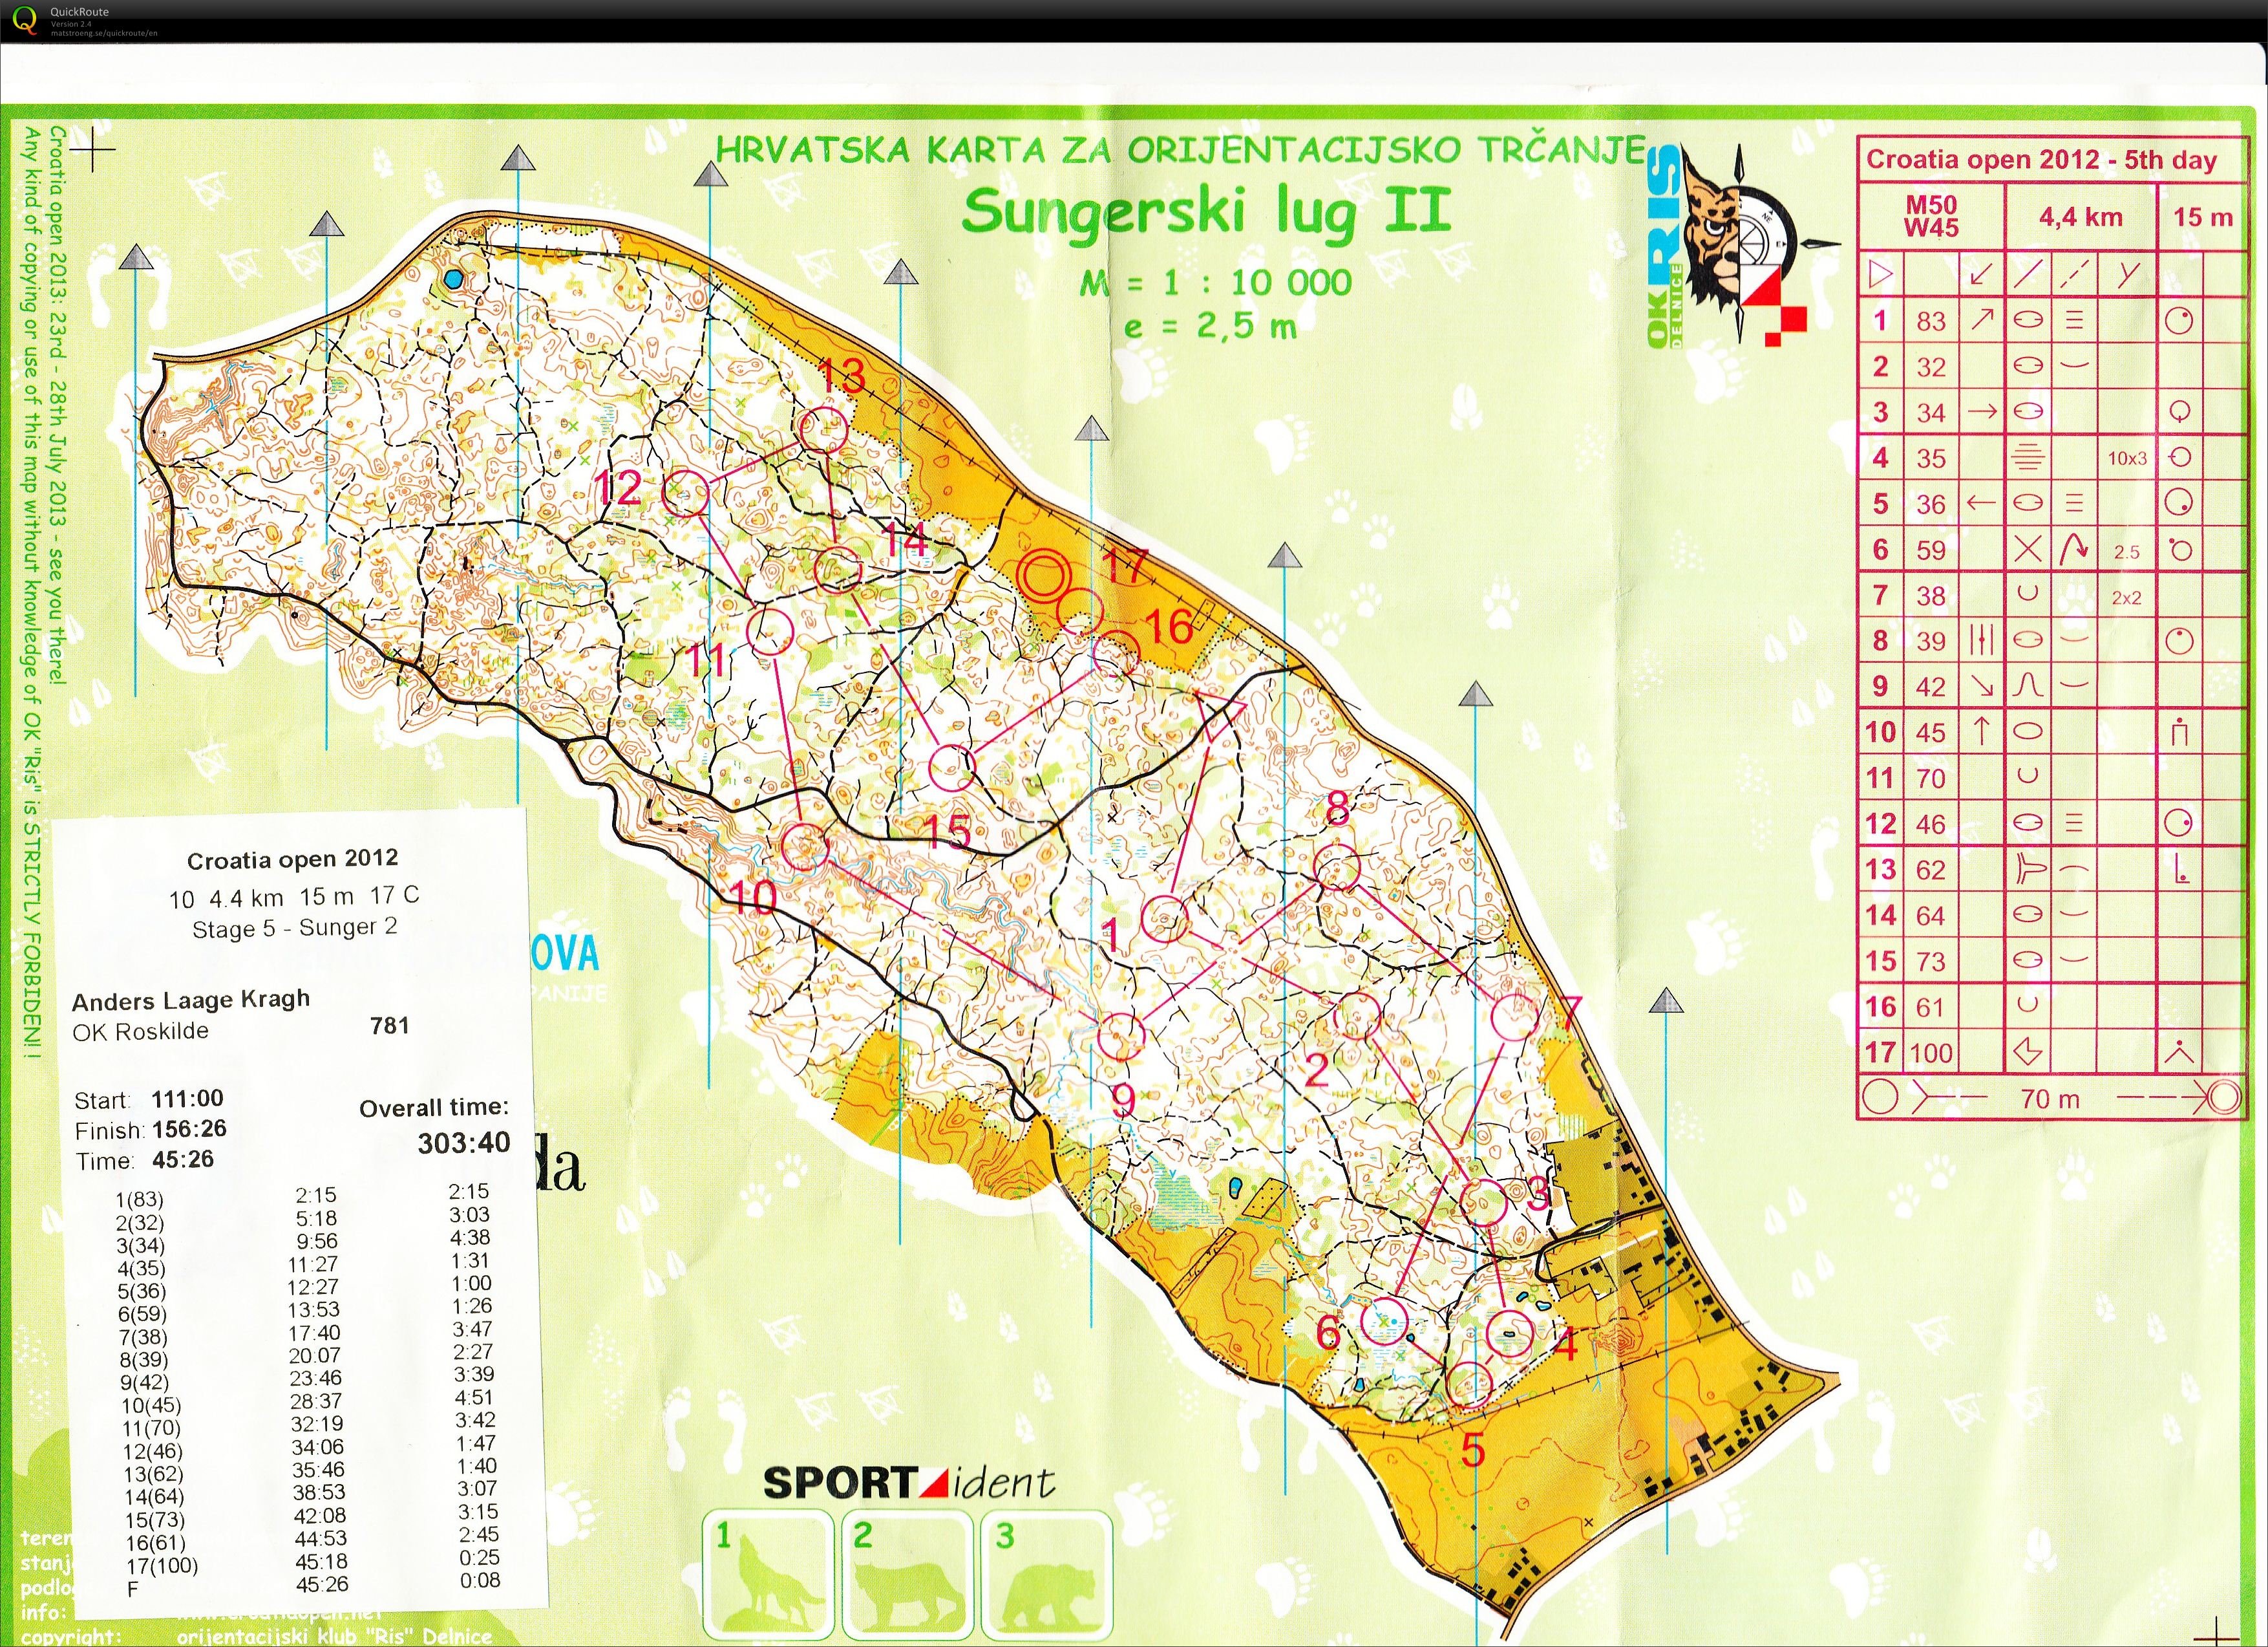
Task: Click control circle 13 on the map
Action: point(824,430)
